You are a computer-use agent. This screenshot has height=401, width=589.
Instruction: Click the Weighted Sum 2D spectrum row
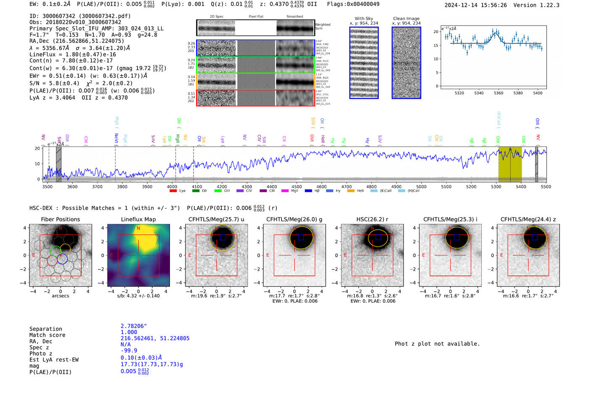[x=256, y=28]
